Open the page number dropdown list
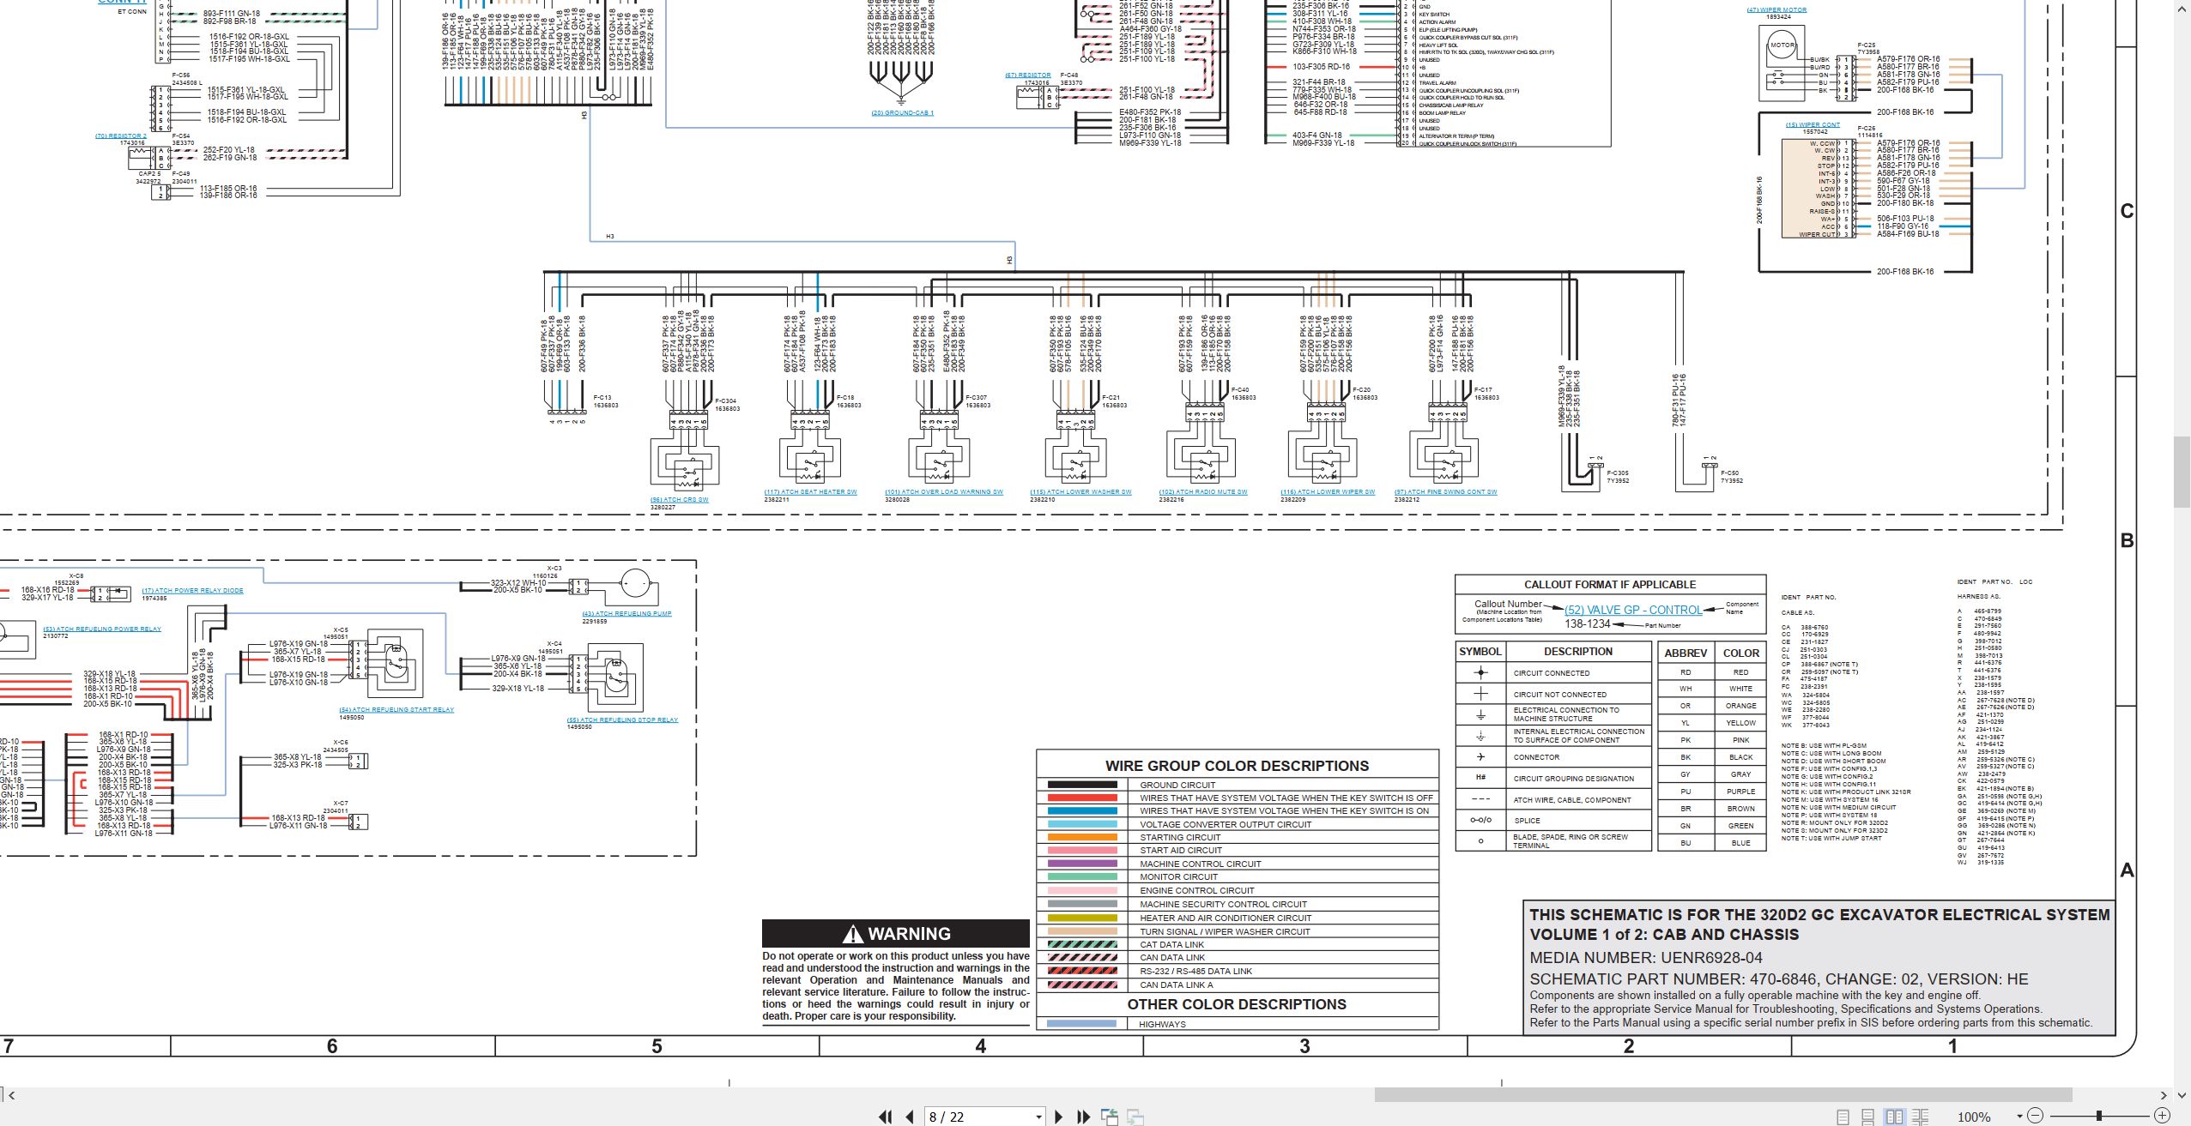Viewport: 2191px width, 1126px height. click(x=1038, y=1117)
